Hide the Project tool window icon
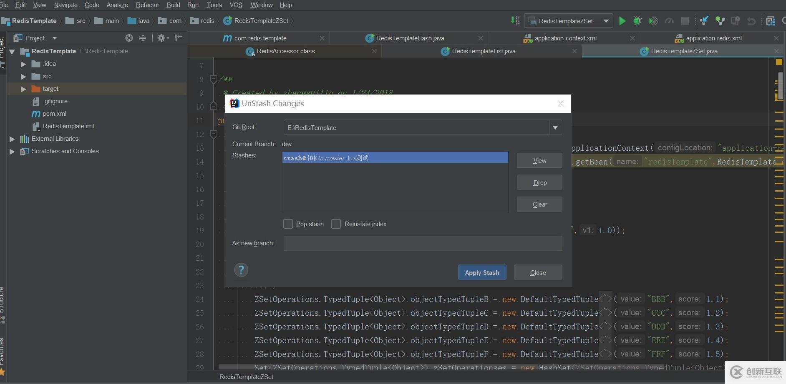Image resolution: width=786 pixels, height=384 pixels. (179, 38)
